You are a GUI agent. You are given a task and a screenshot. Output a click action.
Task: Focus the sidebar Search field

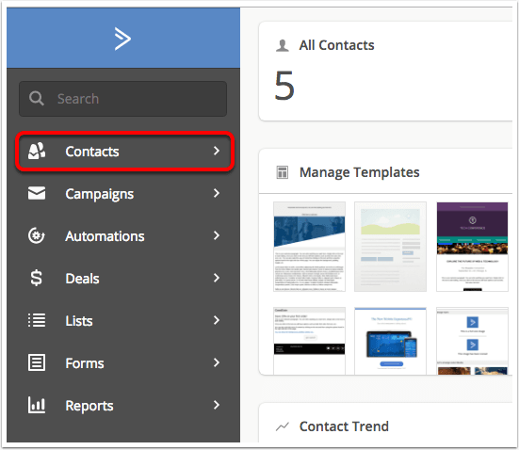point(123,99)
